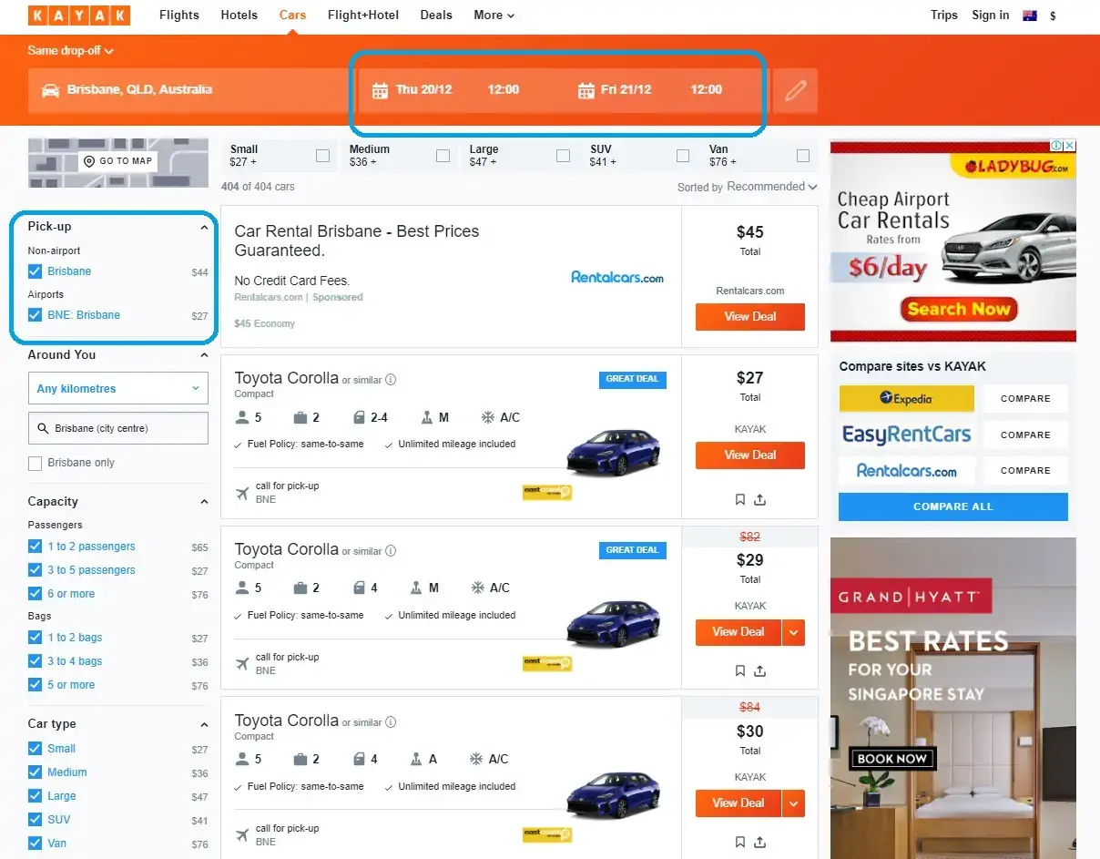This screenshot has height=859, width=1100.
Task: Click the Rentalcars.com logo in sponsored listing
Action: (617, 277)
